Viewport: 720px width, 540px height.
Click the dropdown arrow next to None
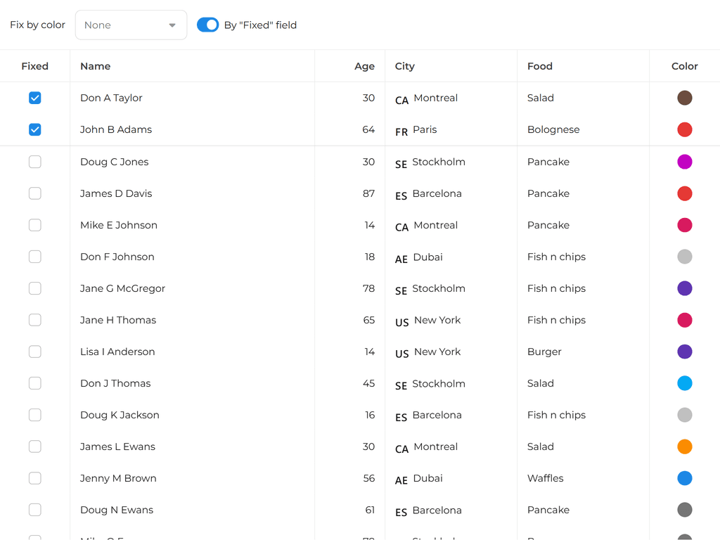click(x=172, y=25)
